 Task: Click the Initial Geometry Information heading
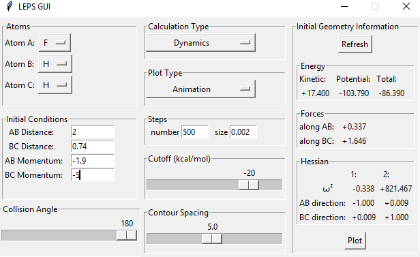point(348,27)
